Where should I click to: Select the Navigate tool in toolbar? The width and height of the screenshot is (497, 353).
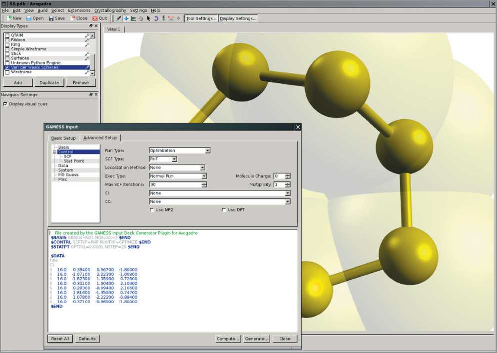pyautogui.click(x=126, y=18)
